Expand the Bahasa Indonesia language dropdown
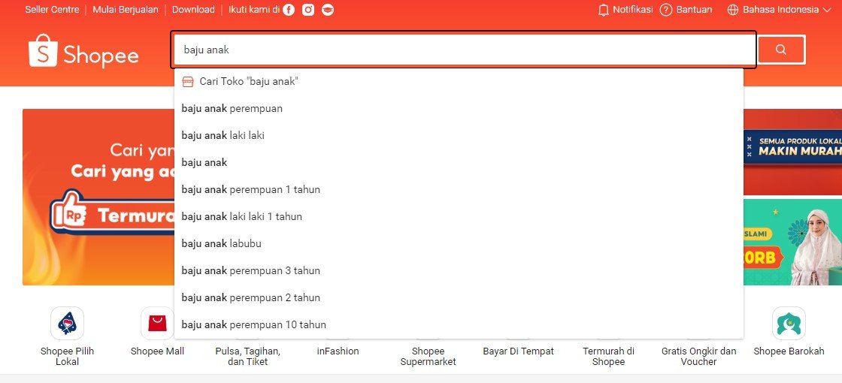 point(780,10)
